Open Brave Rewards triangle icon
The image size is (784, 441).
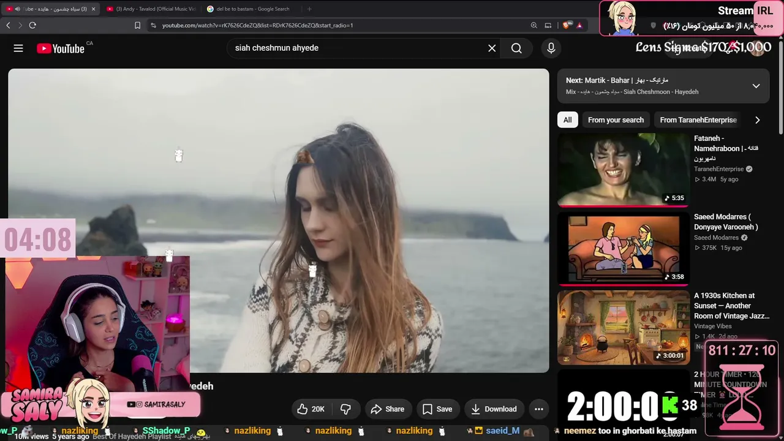[x=579, y=25]
